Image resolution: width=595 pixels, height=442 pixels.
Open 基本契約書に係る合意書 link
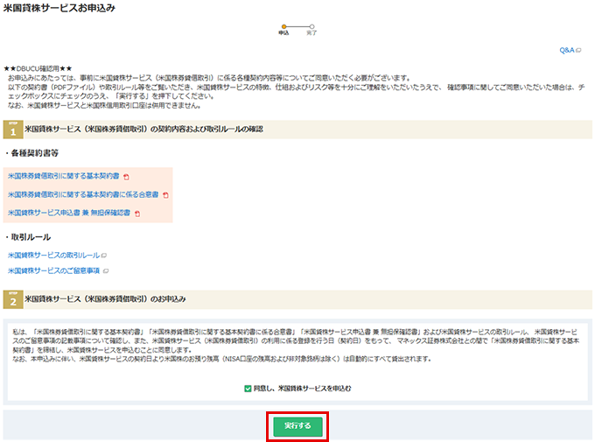pyautogui.click(x=83, y=194)
